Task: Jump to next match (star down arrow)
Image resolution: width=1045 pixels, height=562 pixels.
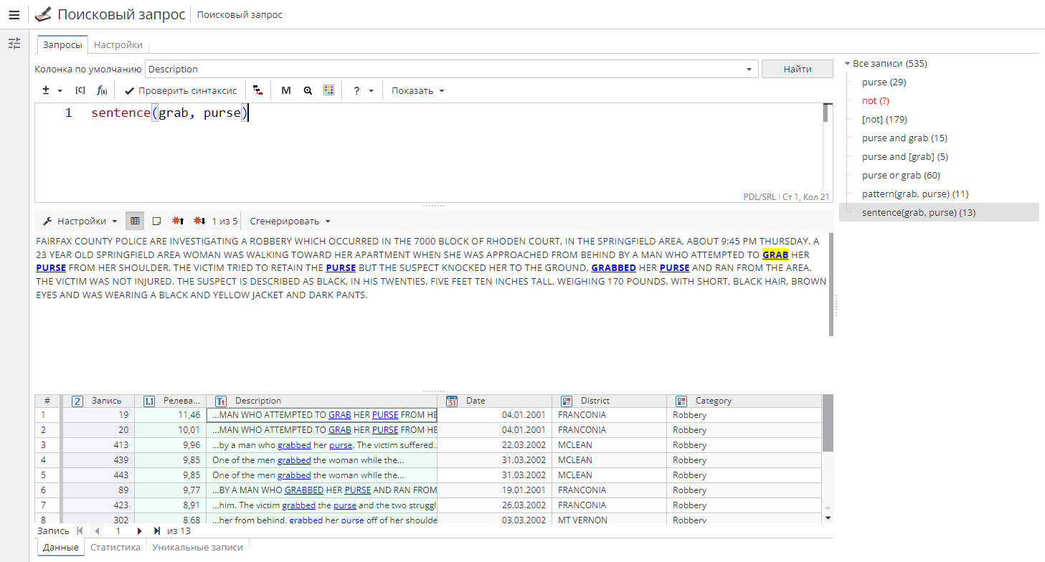Action: click(x=199, y=221)
